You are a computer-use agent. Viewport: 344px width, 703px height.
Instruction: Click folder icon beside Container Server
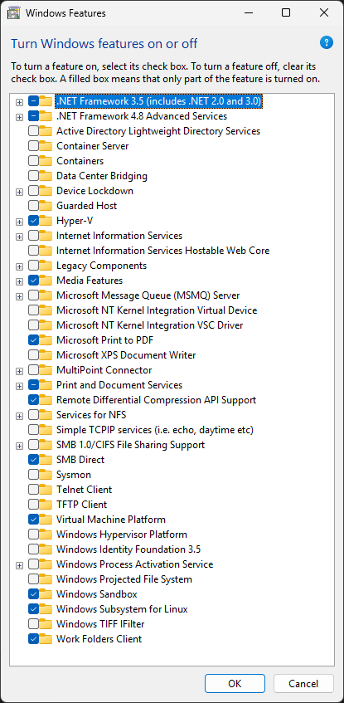click(46, 146)
